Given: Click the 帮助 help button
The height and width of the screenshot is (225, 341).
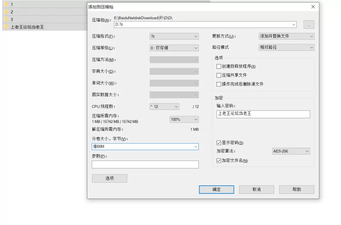Looking at the screenshot, I should [297, 190].
